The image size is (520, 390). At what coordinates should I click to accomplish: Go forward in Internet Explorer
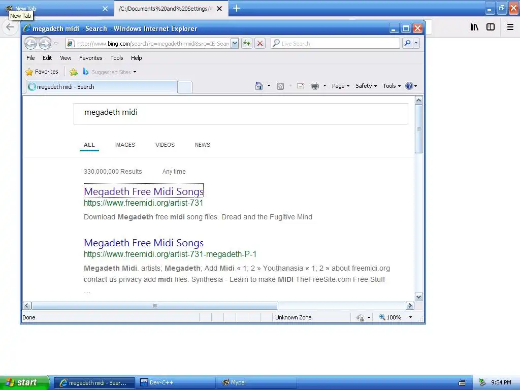tap(45, 43)
